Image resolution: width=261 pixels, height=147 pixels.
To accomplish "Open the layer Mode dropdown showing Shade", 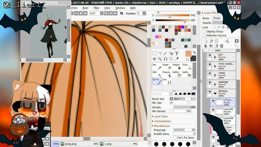I will click(x=217, y=18).
